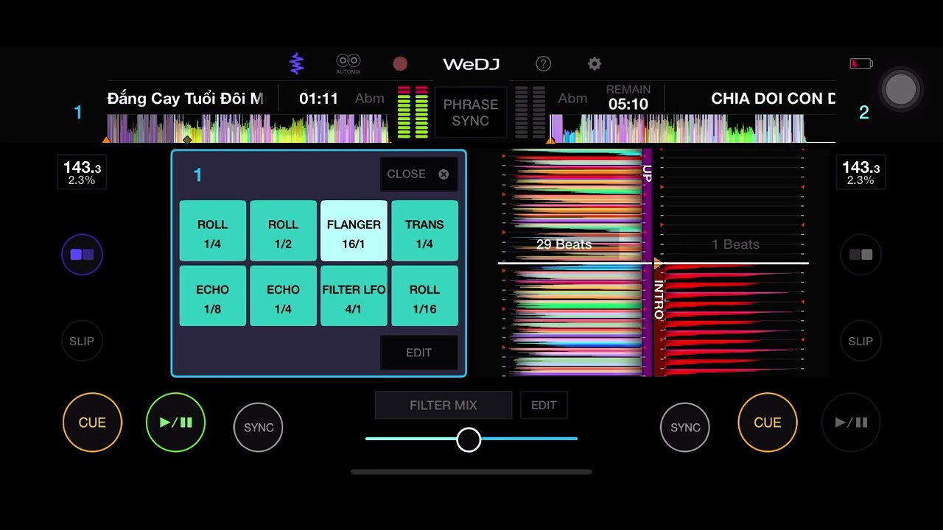The image size is (943, 530).
Task: Open EDIT next to FILTER MIX
Action: [544, 405]
